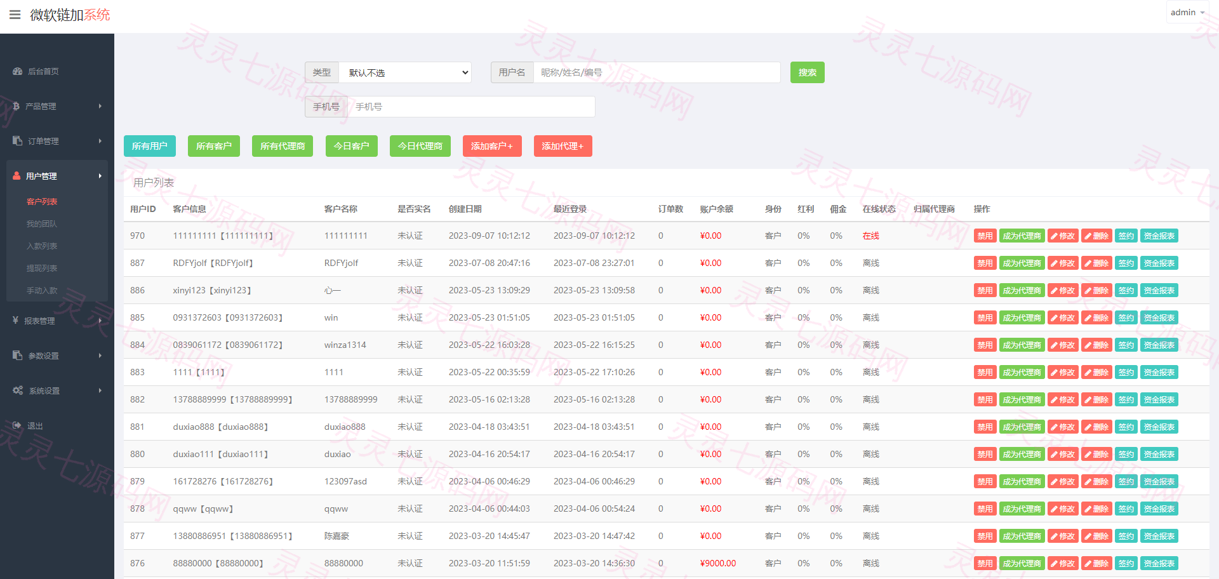Click 成为代理商 for user 884

click(x=1022, y=345)
